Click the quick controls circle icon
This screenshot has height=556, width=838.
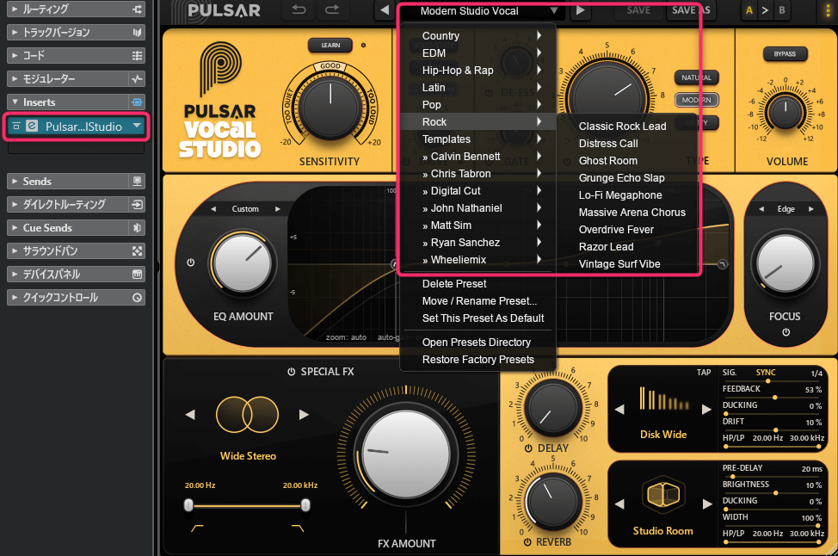[138, 298]
